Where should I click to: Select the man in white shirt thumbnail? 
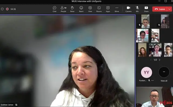145,22
